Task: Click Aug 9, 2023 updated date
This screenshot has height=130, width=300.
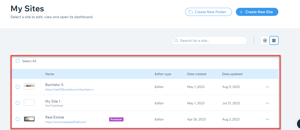Action: (231, 87)
